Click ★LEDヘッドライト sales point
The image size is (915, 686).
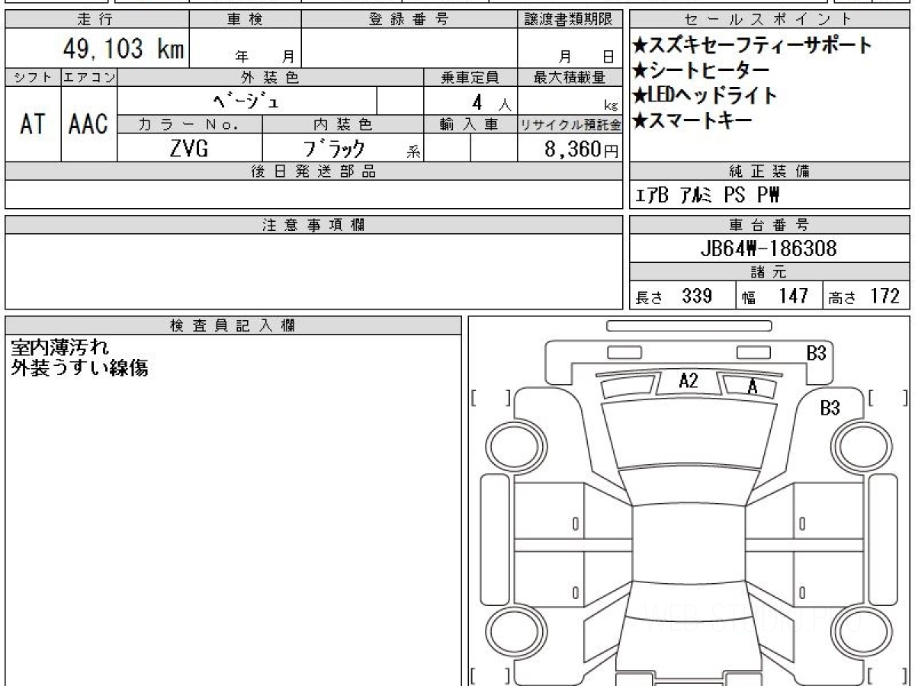[705, 95]
